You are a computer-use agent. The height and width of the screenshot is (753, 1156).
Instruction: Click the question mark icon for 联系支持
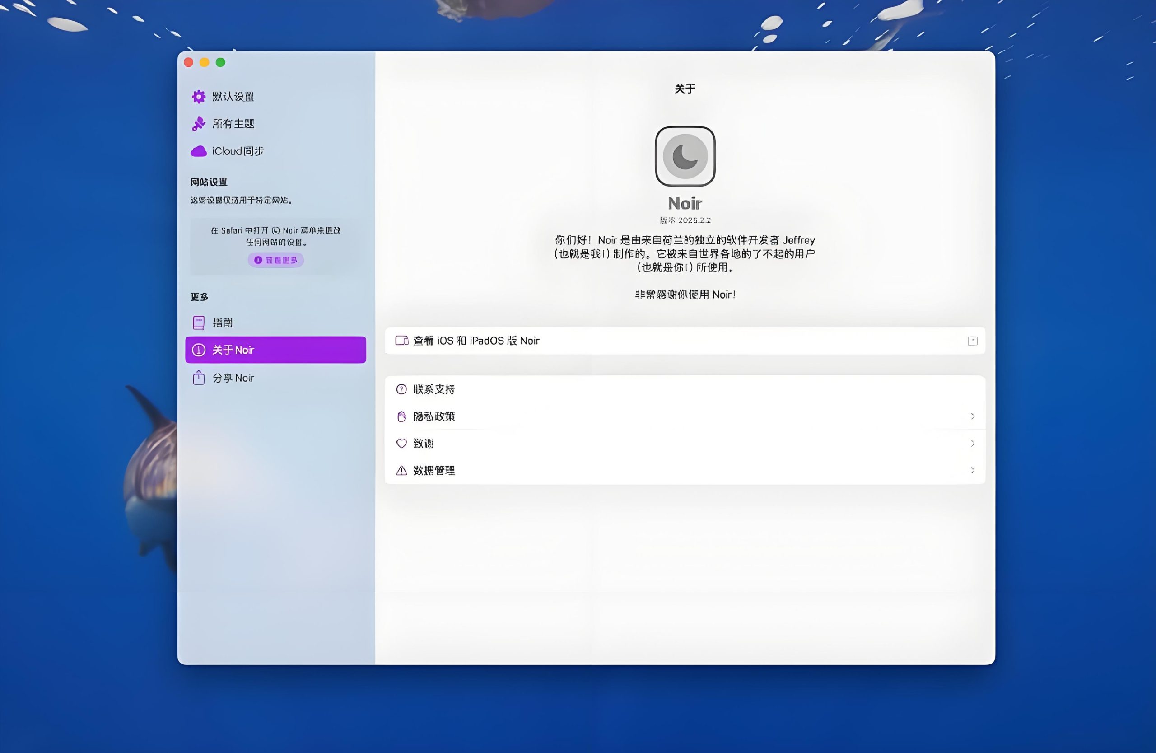click(401, 389)
